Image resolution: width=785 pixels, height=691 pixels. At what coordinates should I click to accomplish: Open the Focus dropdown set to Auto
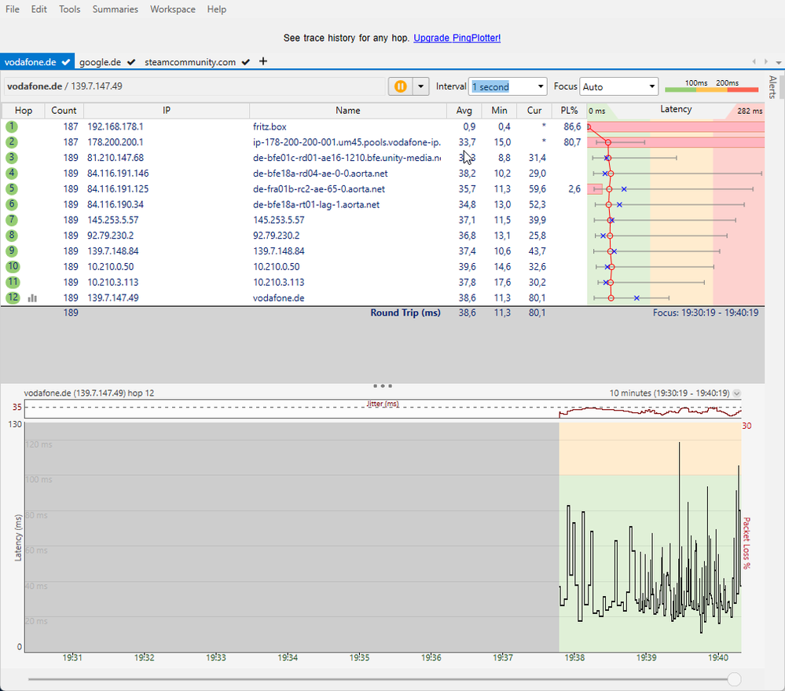(618, 86)
